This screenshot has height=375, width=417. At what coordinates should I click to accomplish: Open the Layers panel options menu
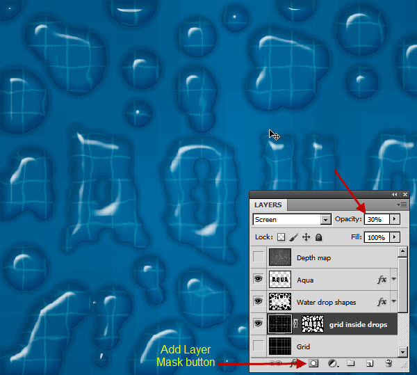pyautogui.click(x=402, y=205)
